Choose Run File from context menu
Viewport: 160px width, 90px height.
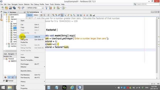pos(31,37)
